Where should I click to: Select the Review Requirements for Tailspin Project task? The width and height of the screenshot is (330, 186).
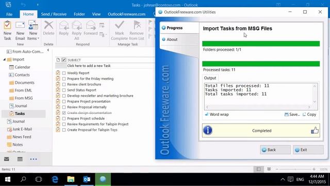[97, 124]
